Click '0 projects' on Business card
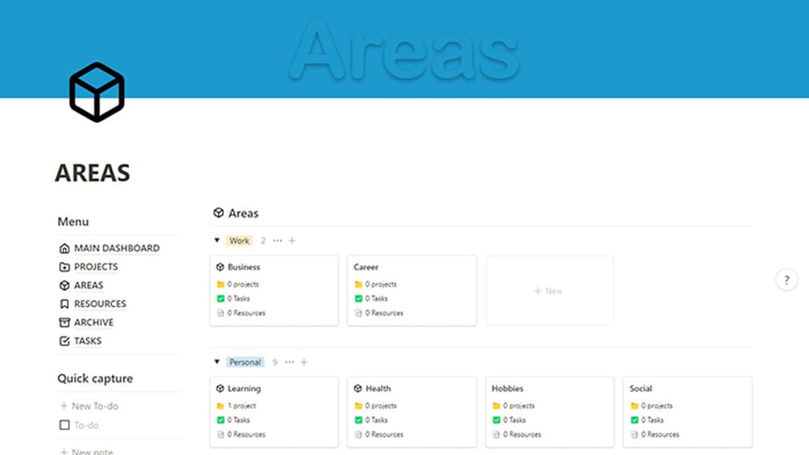The image size is (809, 455). (x=243, y=284)
